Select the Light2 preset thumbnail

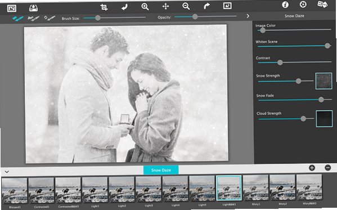[x=122, y=190]
